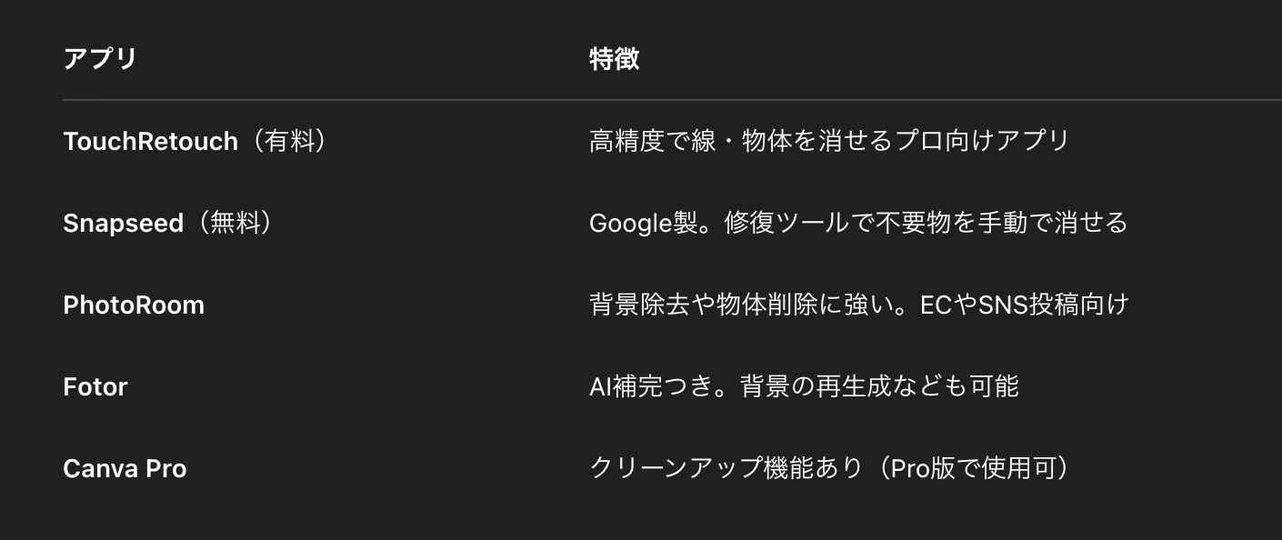Click the Snapseed description starting with Google製

tap(858, 223)
